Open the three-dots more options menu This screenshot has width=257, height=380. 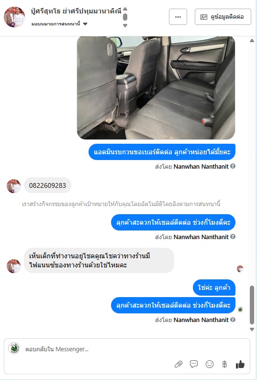[178, 17]
